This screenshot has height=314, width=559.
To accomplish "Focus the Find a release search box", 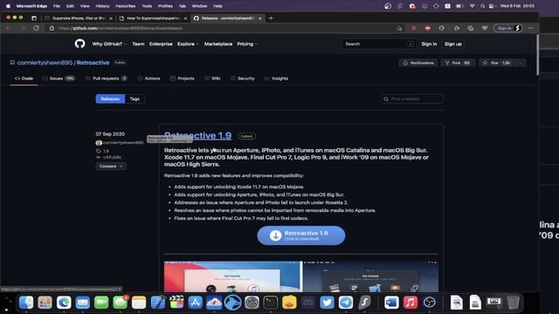I will (412, 99).
